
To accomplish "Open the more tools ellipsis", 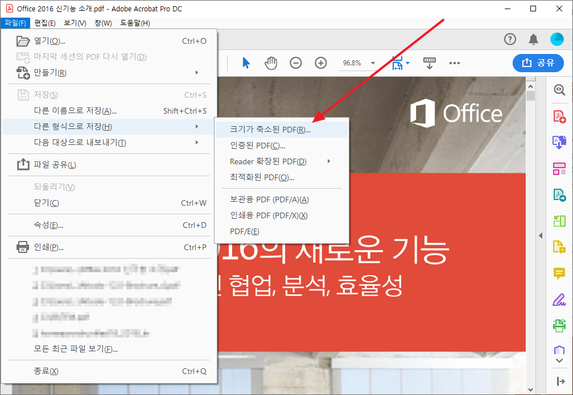I will (x=454, y=63).
